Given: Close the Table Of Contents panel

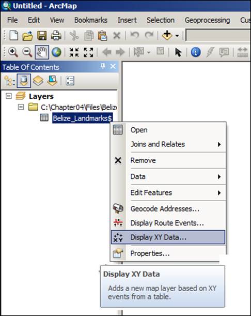Looking at the screenshot, I should [x=113, y=66].
